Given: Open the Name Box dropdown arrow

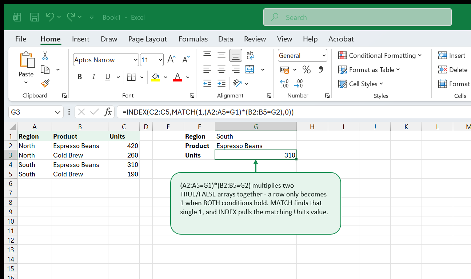Looking at the screenshot, I should tap(57, 112).
